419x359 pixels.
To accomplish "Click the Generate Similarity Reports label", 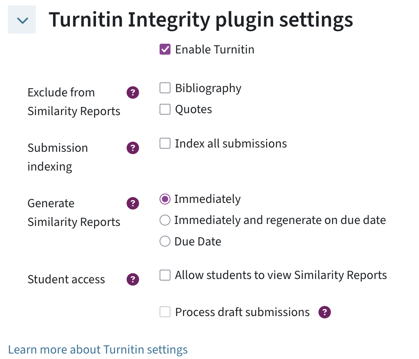I will point(73,212).
